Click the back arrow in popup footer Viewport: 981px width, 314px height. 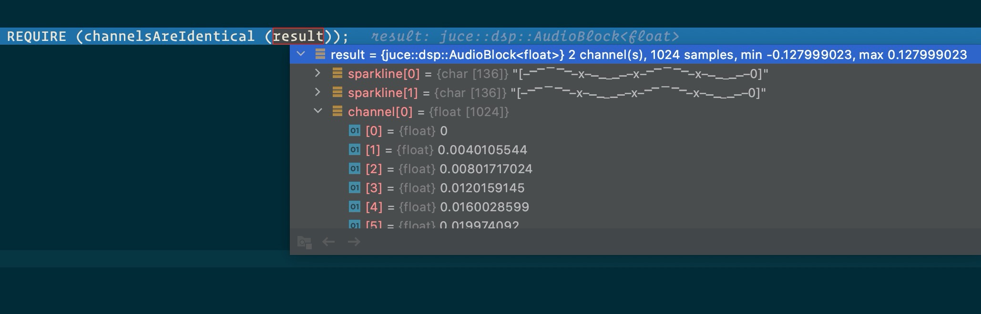click(328, 242)
